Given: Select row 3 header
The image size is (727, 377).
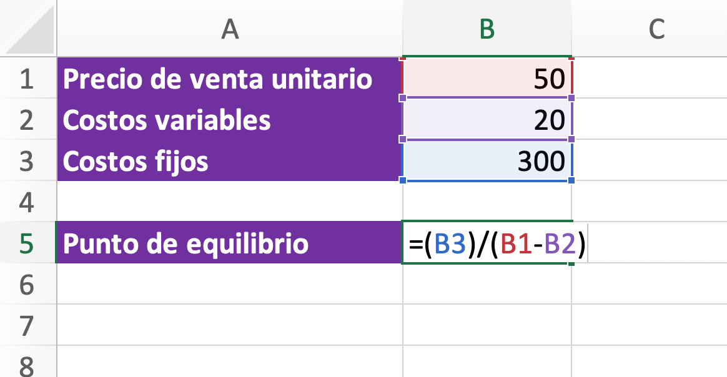Looking at the screenshot, I should pyautogui.click(x=27, y=161).
